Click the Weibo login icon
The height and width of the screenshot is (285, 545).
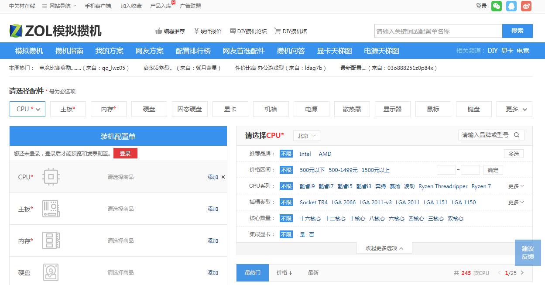(x=526, y=6)
